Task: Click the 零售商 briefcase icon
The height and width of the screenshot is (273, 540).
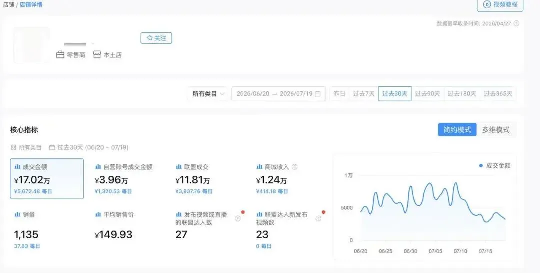Action: (60, 55)
